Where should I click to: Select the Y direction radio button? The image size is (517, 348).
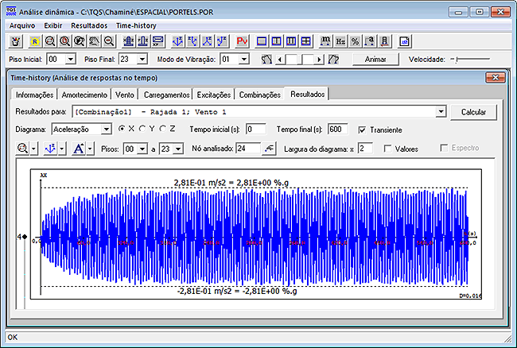click(x=142, y=129)
